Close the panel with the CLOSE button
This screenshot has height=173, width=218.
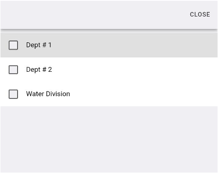pyautogui.click(x=200, y=14)
